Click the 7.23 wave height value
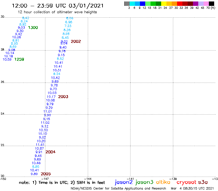 68,26
